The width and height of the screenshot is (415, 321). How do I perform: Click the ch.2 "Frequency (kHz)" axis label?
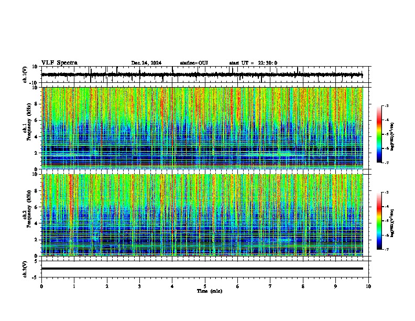click(29, 209)
